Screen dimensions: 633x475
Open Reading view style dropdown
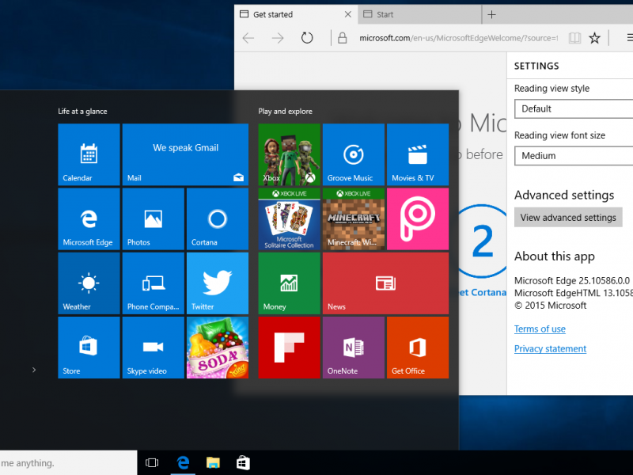tap(574, 109)
